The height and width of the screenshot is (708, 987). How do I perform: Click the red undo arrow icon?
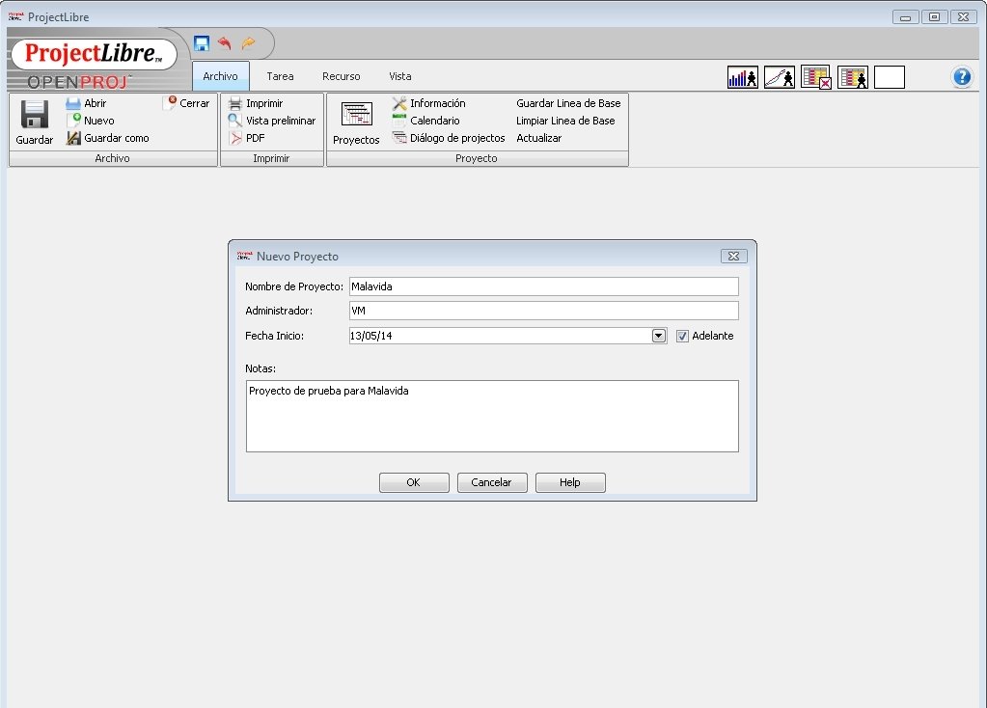(x=225, y=42)
